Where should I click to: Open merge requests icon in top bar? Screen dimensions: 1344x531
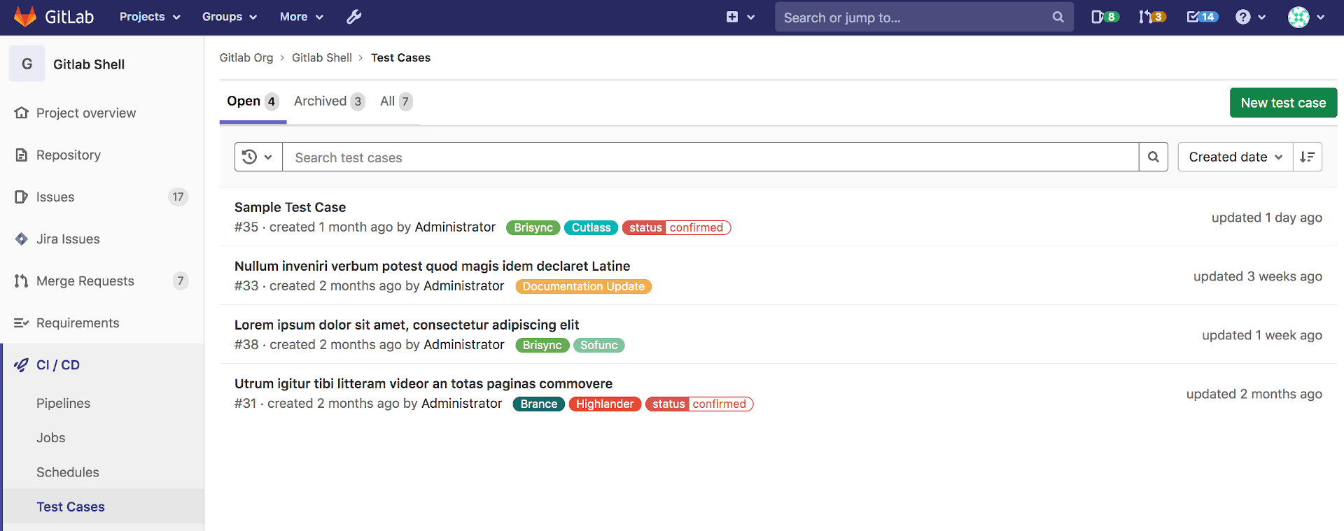click(1151, 17)
